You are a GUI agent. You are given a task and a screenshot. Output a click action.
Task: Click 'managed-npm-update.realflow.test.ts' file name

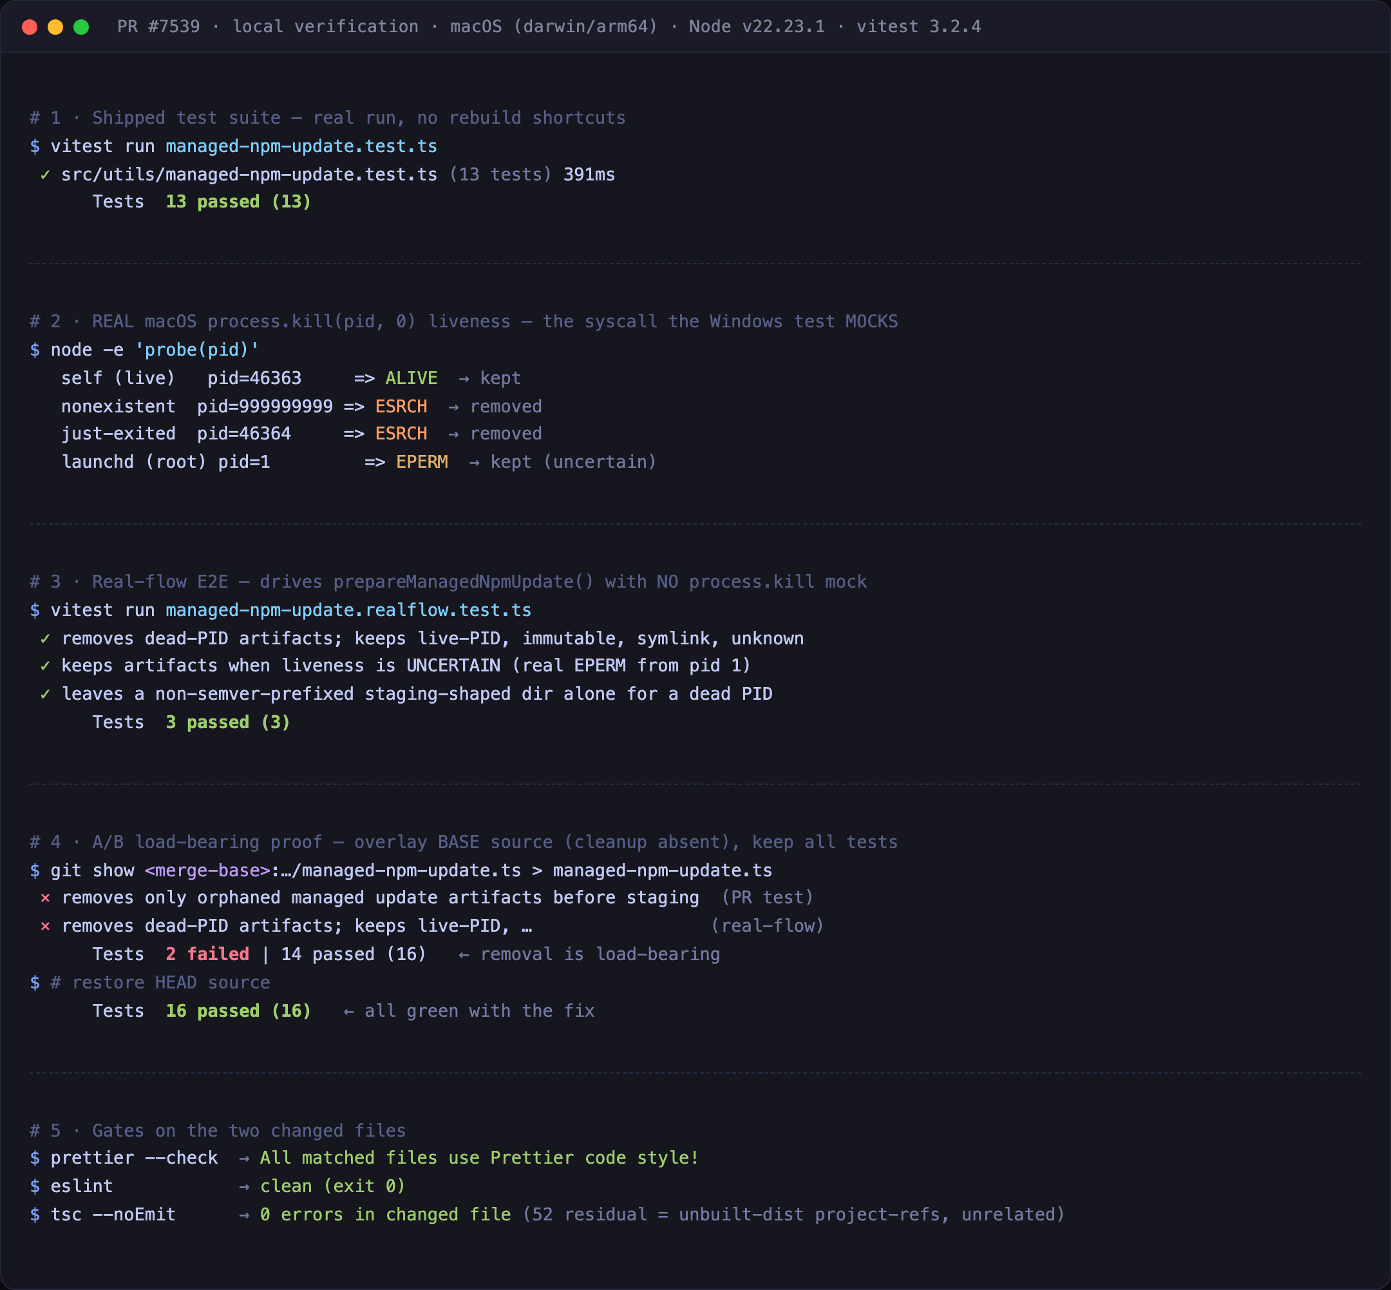coord(348,610)
